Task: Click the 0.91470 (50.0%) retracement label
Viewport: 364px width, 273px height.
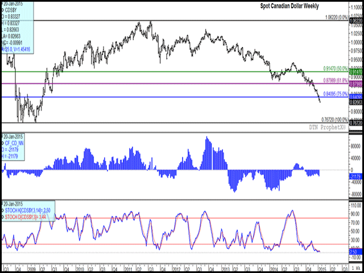Action: 336,68
